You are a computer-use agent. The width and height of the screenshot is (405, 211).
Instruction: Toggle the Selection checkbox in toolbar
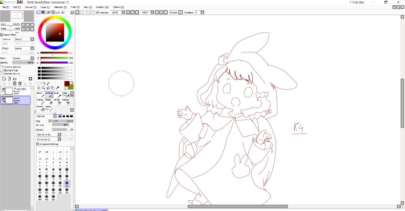(97, 12)
